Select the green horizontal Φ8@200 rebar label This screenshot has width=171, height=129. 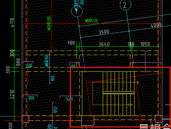[x=91, y=20]
